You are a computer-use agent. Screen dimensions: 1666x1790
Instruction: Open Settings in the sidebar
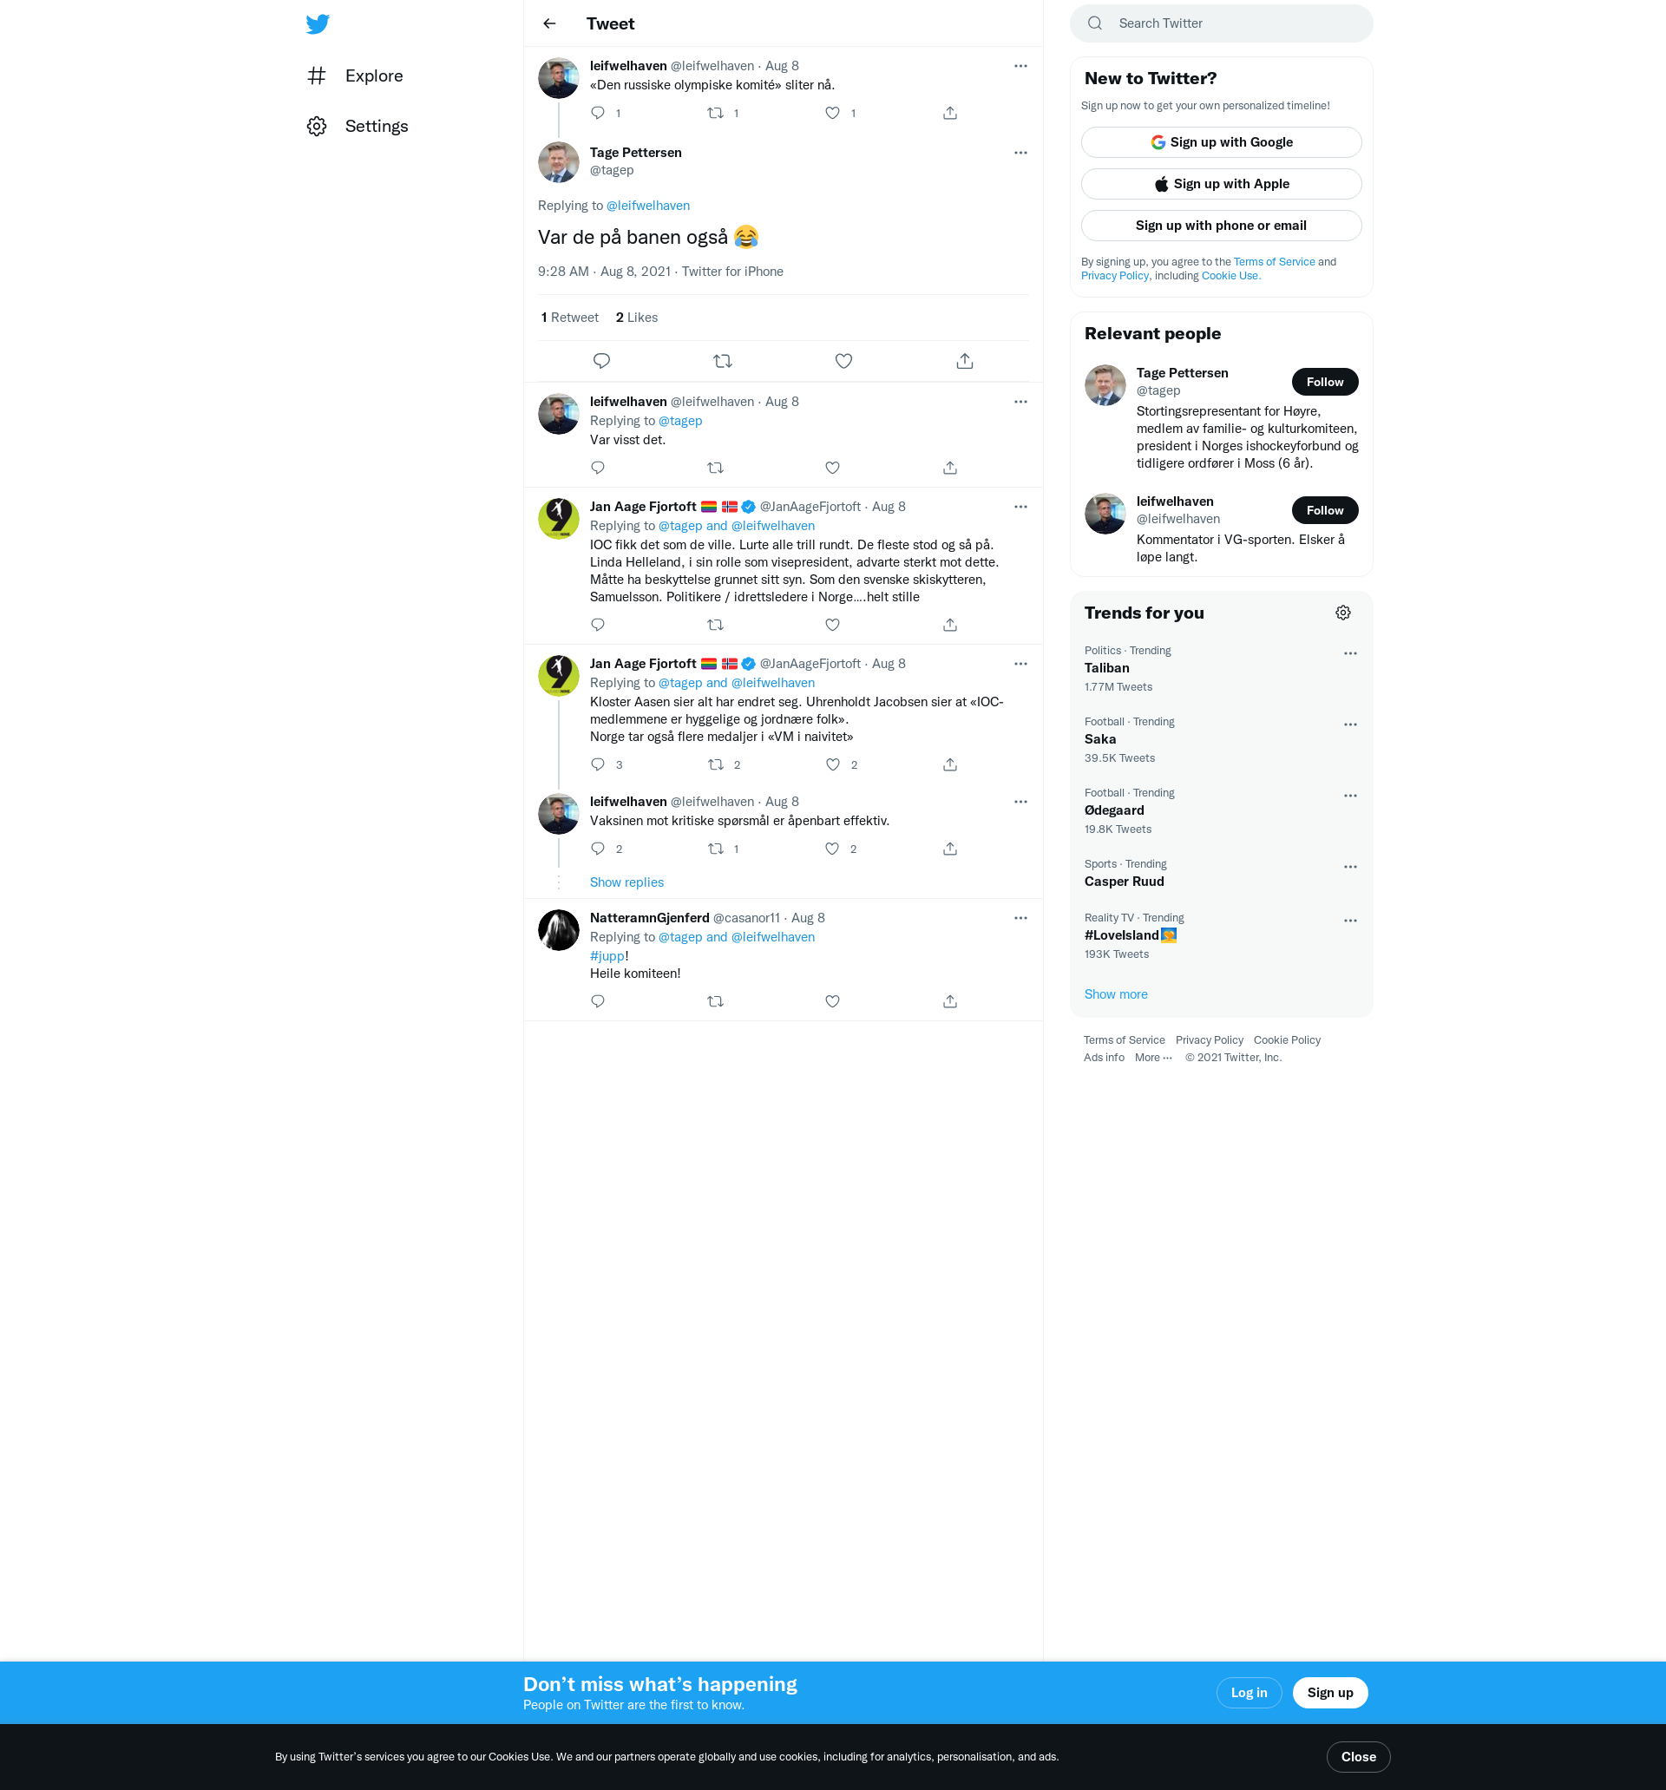point(357,126)
